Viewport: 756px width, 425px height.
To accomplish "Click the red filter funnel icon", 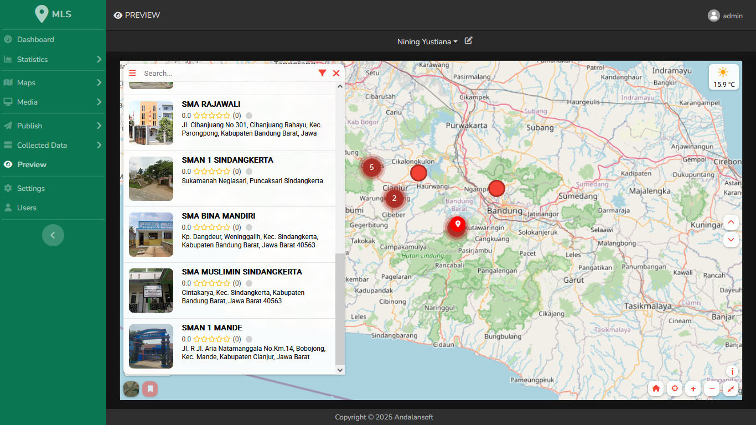I will (x=322, y=73).
